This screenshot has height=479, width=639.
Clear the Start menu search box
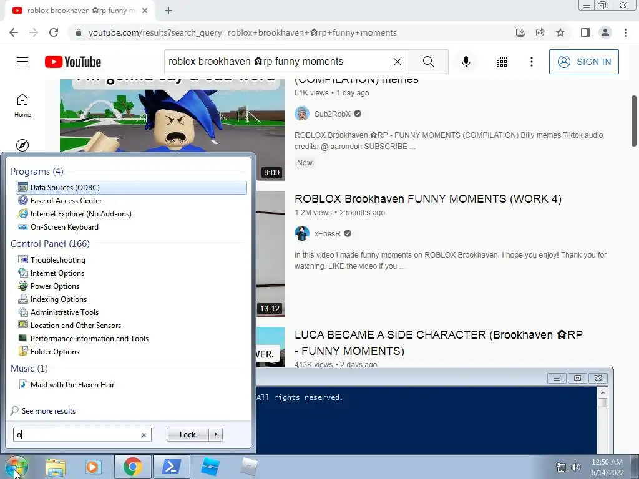point(144,435)
